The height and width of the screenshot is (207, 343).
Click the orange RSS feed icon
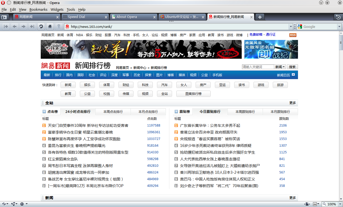(x=293, y=35)
